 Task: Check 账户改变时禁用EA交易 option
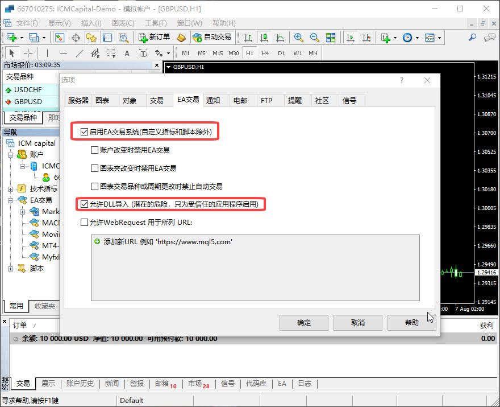pyautogui.click(x=95, y=150)
